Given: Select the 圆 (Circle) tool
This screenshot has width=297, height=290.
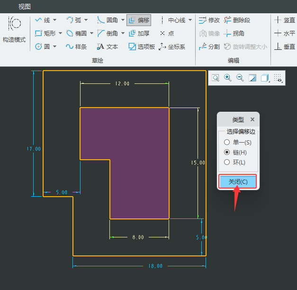Looking at the screenshot, I should (x=43, y=46).
